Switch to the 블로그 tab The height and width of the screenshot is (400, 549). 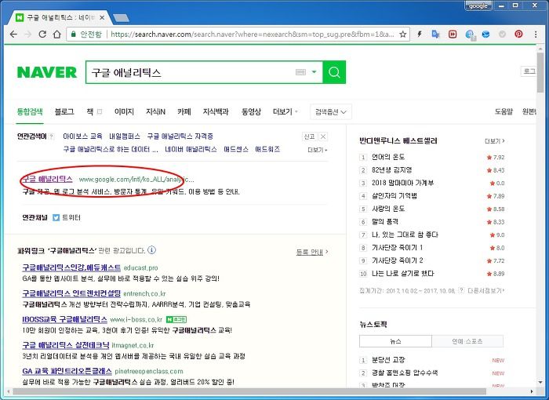(x=64, y=111)
